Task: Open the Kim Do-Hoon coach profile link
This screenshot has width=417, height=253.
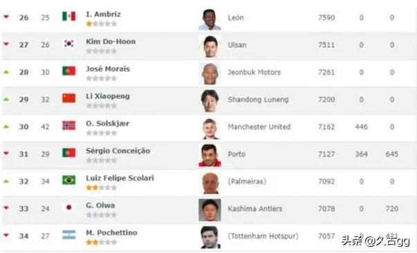Action: coord(111,41)
